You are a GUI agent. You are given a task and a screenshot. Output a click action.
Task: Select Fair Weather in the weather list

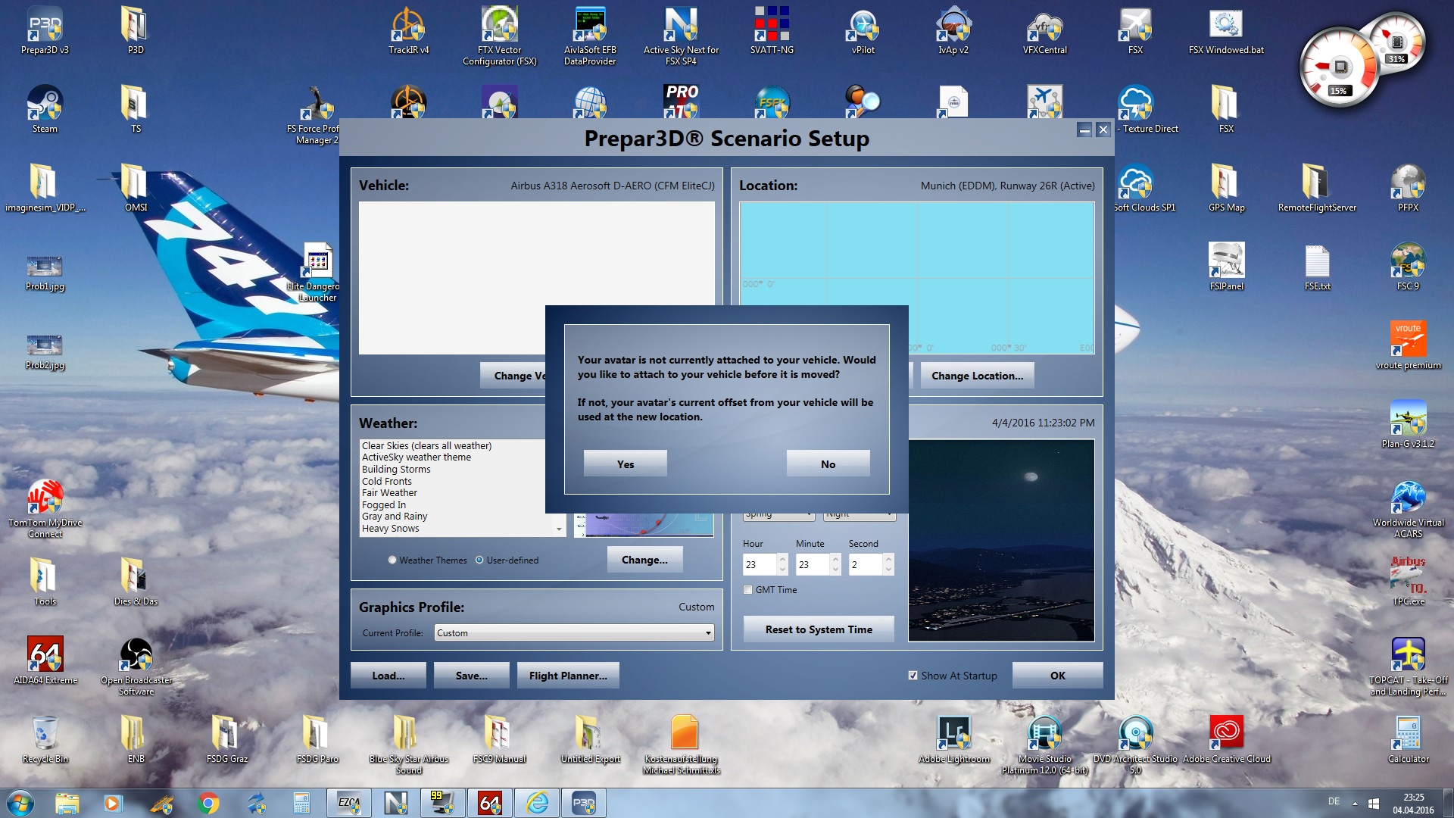[389, 493]
